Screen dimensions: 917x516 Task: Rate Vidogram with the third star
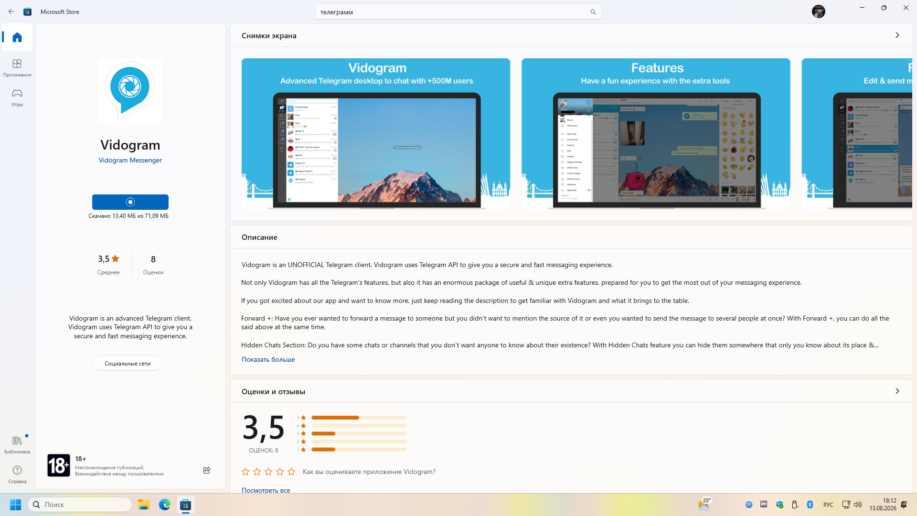click(268, 472)
